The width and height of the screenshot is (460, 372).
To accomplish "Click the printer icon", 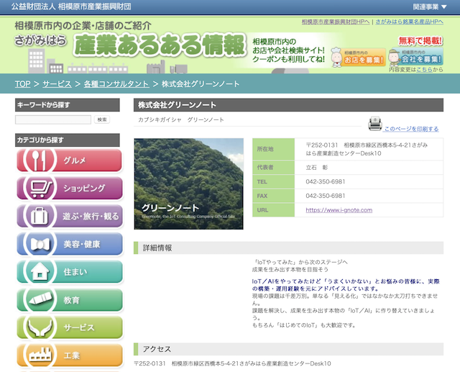I will [x=374, y=124].
